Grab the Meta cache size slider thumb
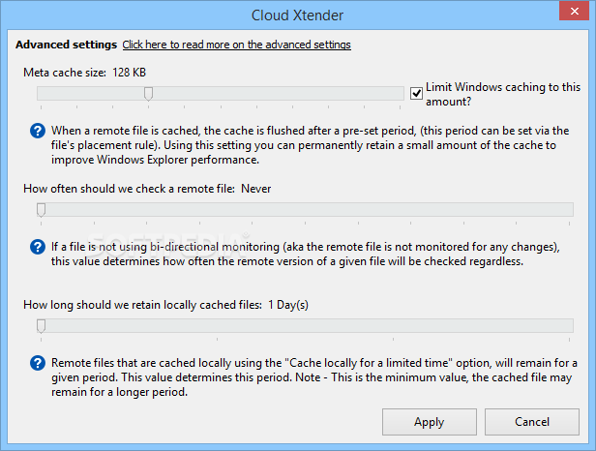This screenshot has height=451, width=596. click(x=148, y=94)
